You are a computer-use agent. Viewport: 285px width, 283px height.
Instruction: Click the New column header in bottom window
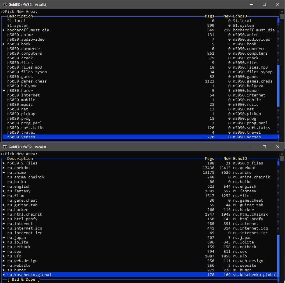coord(227,159)
